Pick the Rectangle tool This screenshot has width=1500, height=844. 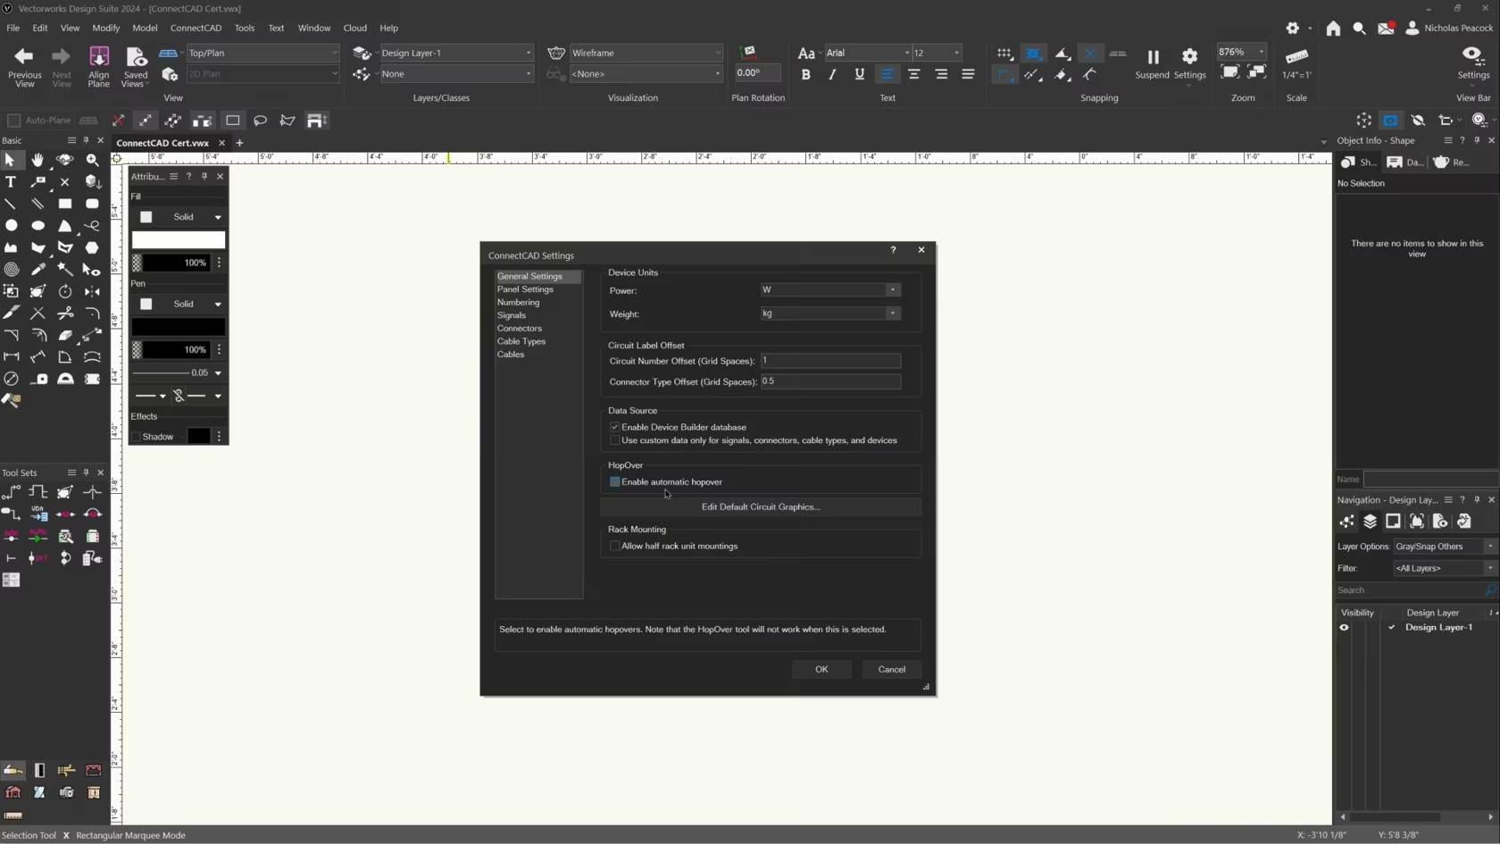65,204
